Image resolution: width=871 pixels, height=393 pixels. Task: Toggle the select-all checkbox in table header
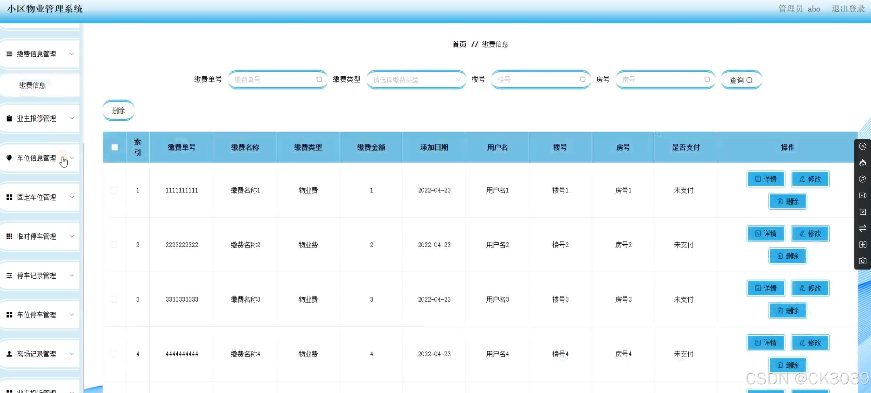[115, 147]
